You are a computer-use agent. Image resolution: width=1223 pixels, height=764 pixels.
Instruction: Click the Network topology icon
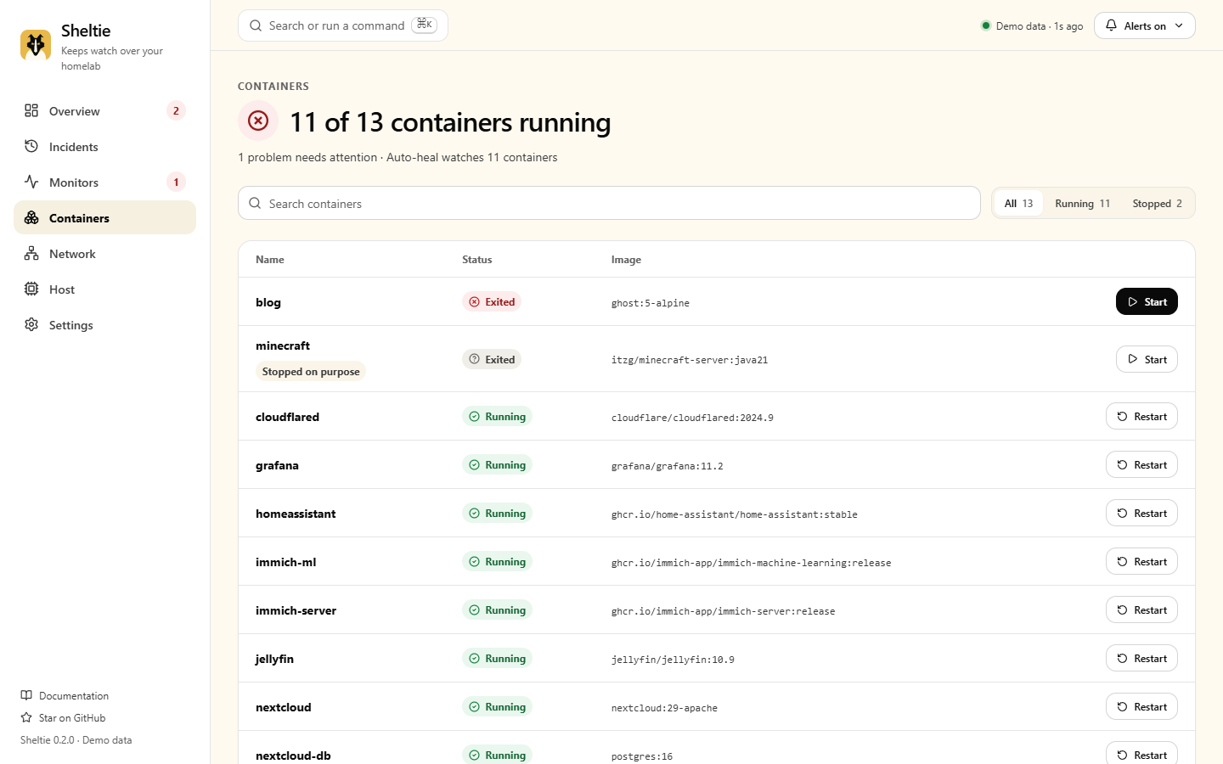tap(31, 253)
